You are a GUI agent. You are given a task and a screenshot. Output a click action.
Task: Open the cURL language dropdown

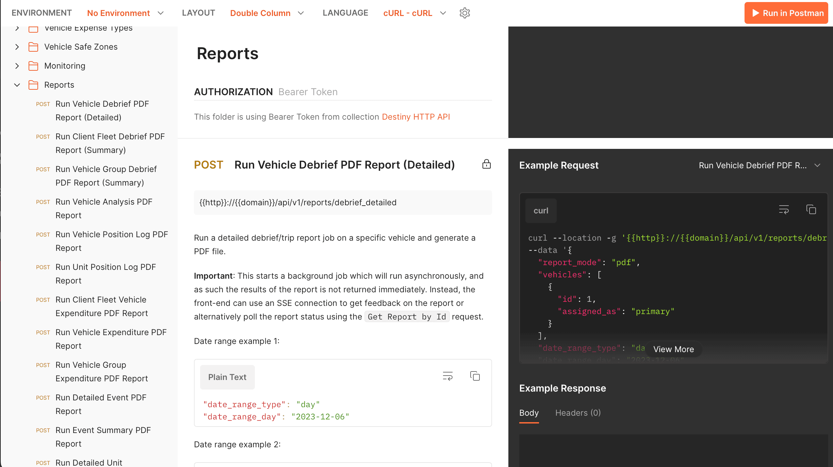[414, 13]
